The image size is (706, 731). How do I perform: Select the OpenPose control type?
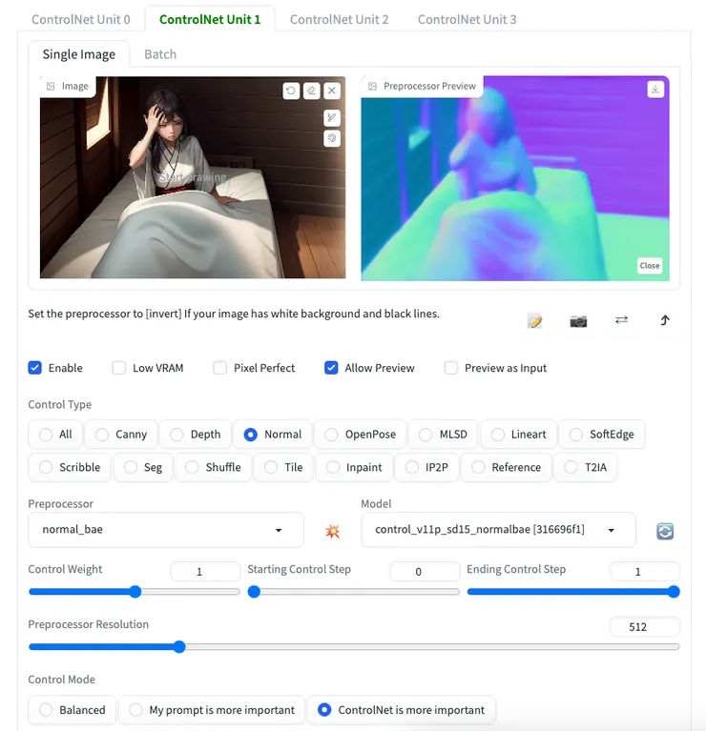[361, 434]
